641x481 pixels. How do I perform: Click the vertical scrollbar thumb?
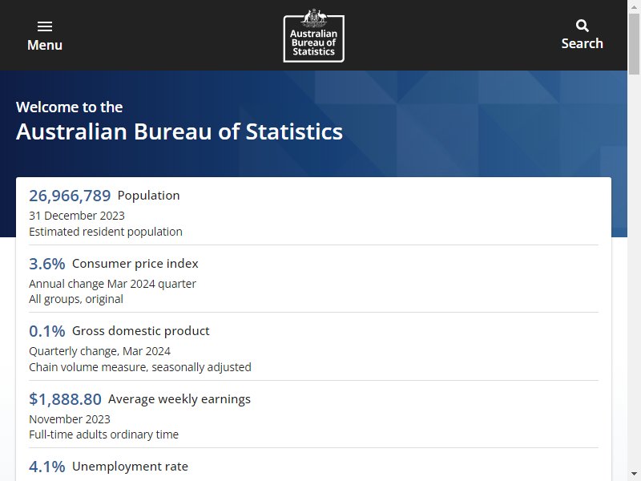pyautogui.click(x=634, y=44)
